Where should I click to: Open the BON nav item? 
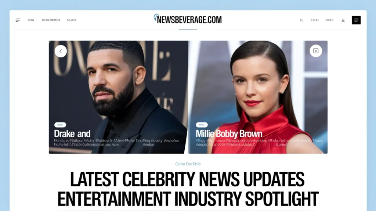coord(31,20)
